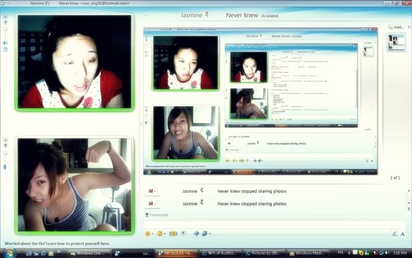Click the voice clip icon

click(183, 234)
